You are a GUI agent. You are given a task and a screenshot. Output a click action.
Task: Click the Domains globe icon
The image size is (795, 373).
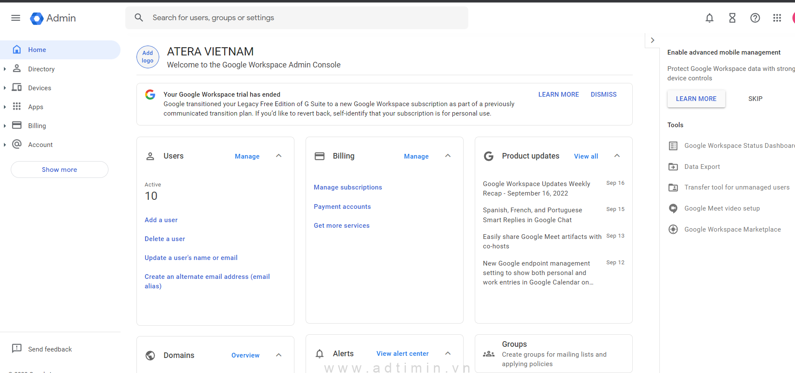pos(150,355)
